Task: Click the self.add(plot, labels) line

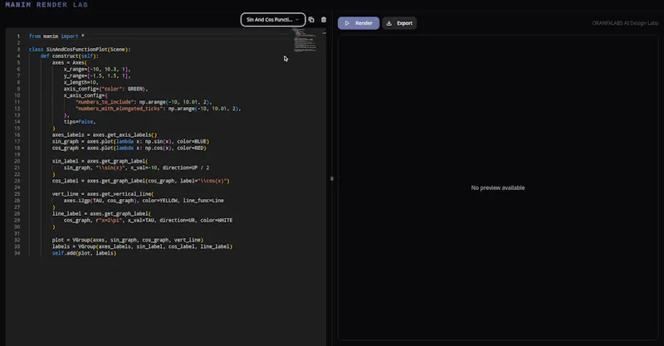Action: coord(84,253)
